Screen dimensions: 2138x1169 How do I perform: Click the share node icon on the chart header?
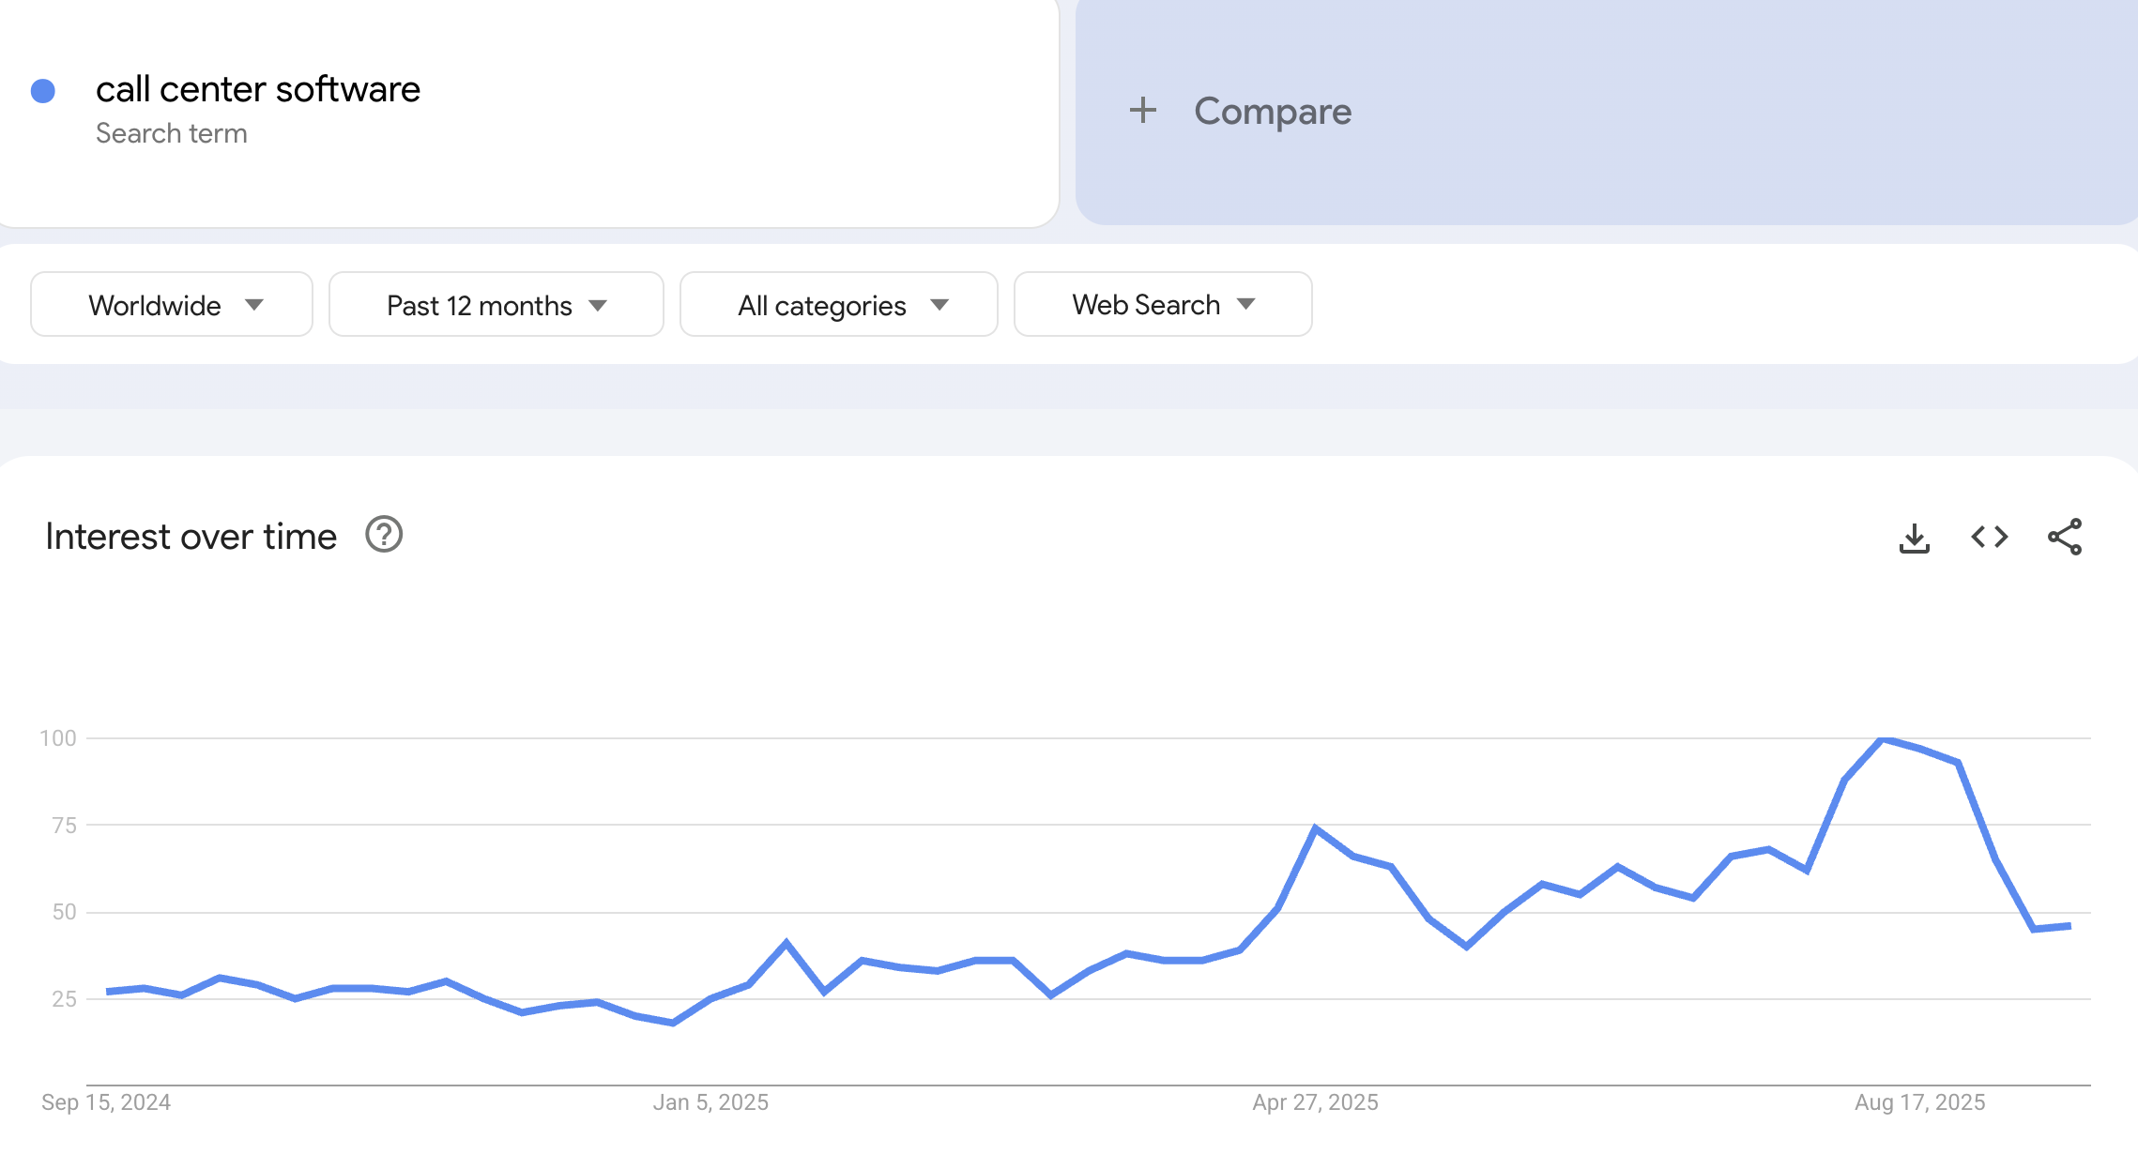[2065, 537]
